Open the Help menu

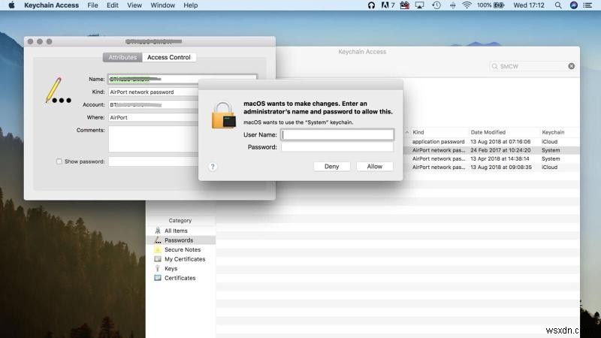pyautogui.click(x=191, y=5)
